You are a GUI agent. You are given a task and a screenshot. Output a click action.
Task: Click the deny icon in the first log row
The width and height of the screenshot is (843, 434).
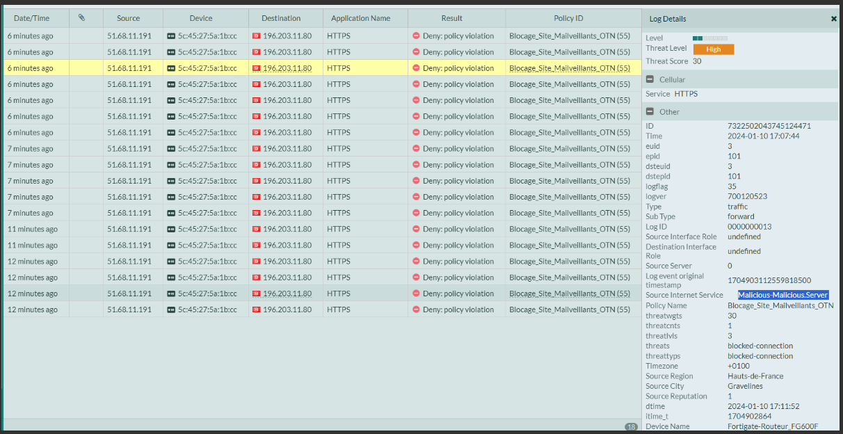(416, 36)
